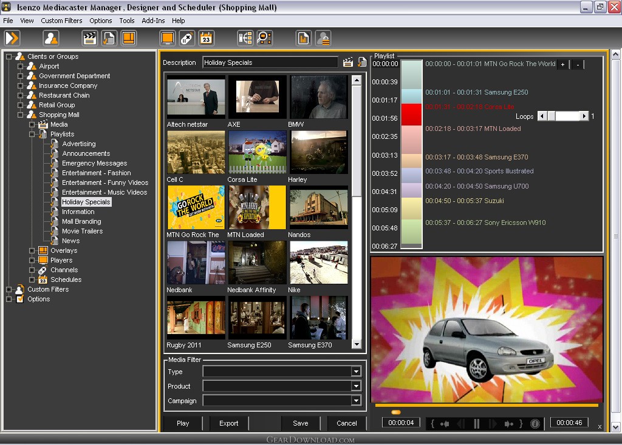622x445 pixels.
Task: Open the Add-Ins menu
Action: click(x=153, y=21)
